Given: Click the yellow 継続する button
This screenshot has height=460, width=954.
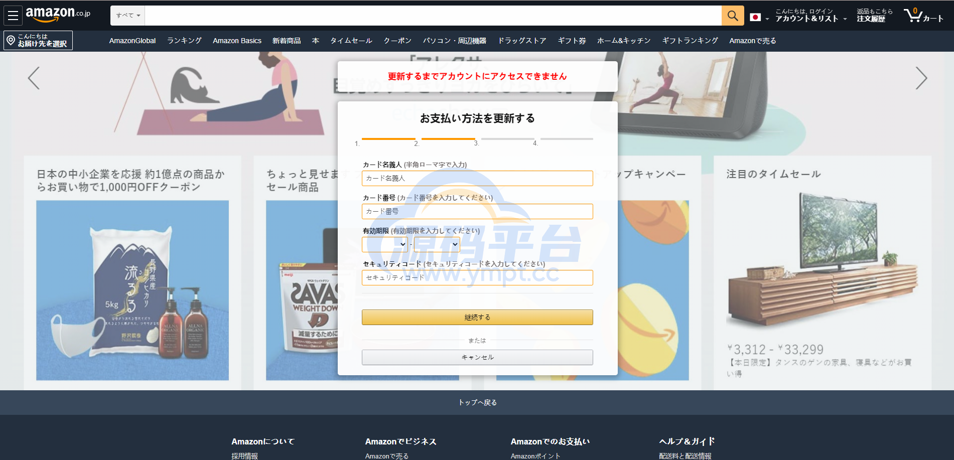Looking at the screenshot, I should point(477,317).
